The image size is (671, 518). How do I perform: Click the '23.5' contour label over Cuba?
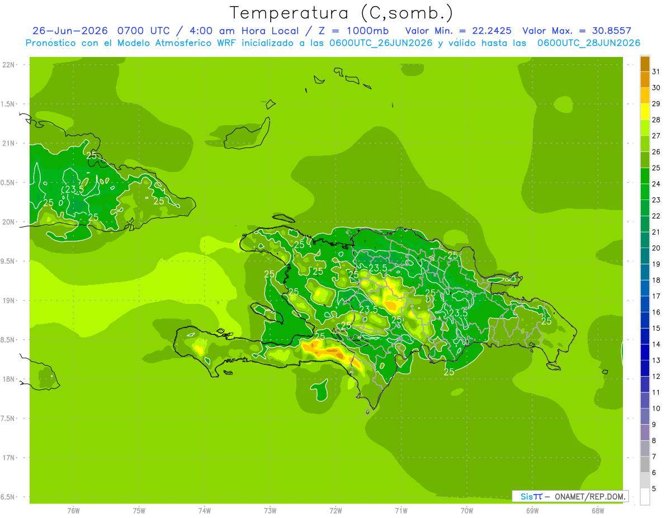click(74, 189)
